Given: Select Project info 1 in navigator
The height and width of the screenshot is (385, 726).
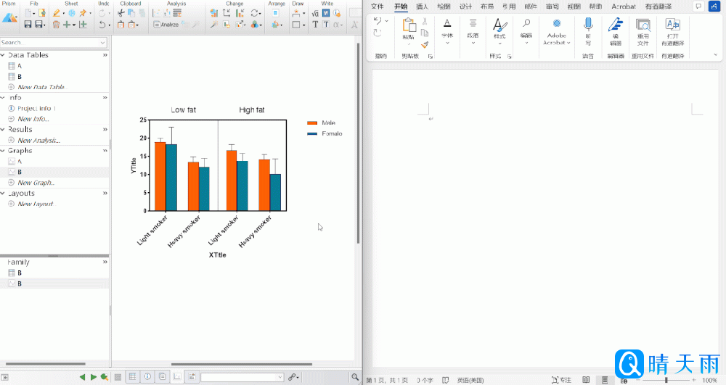Looking at the screenshot, I should (x=36, y=108).
